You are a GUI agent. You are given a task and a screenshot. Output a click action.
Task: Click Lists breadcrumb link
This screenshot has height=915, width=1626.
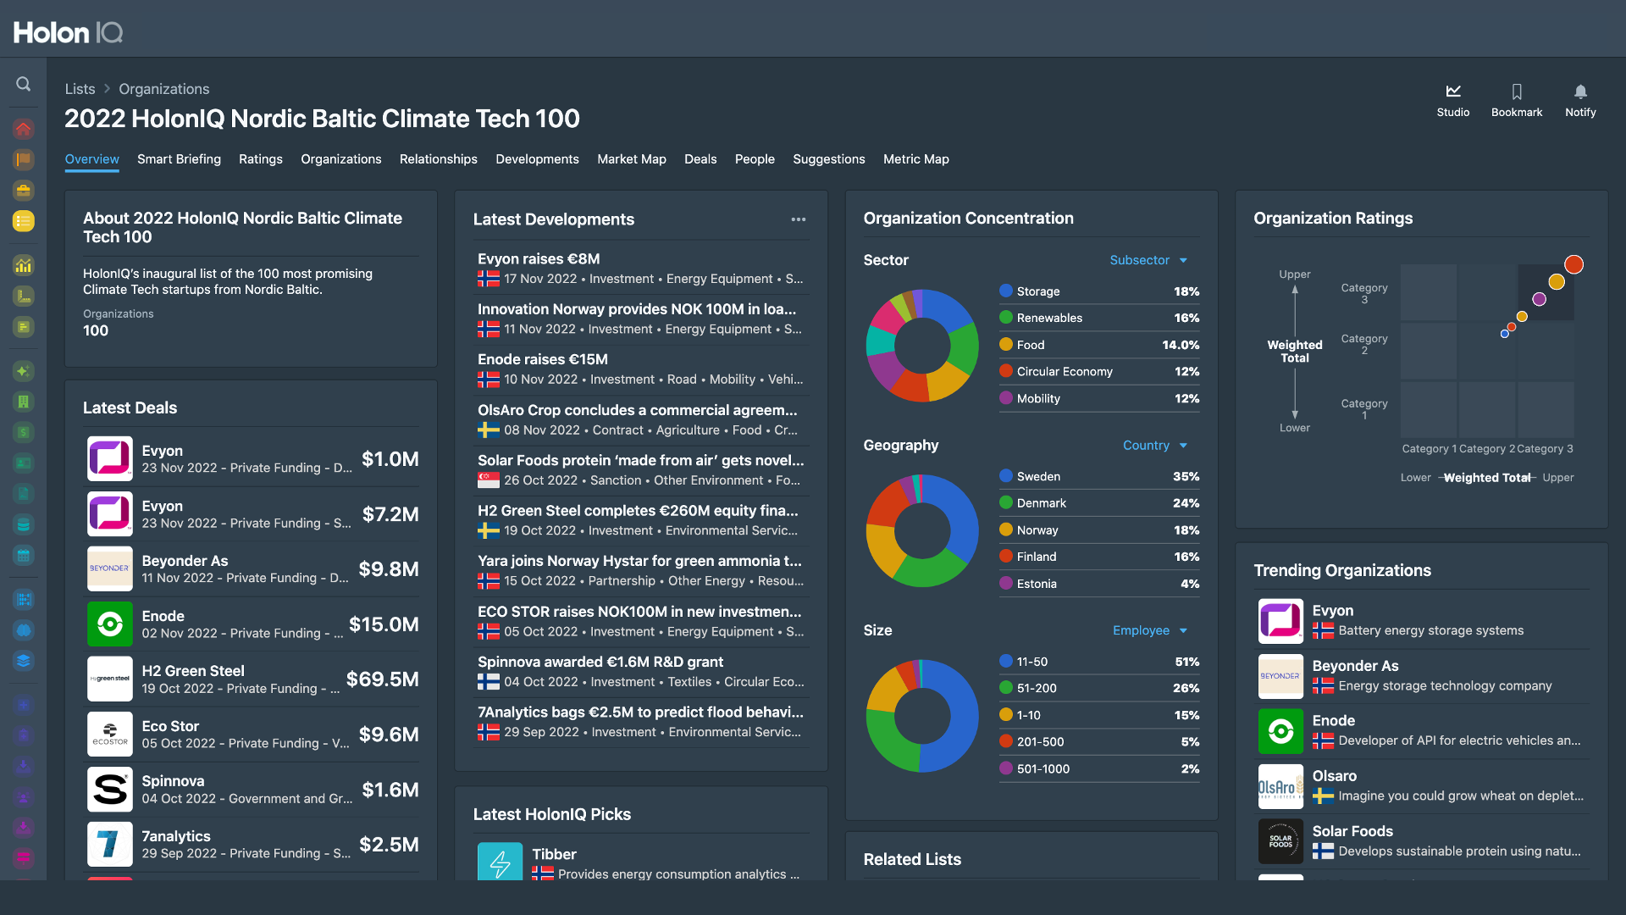[x=80, y=89]
